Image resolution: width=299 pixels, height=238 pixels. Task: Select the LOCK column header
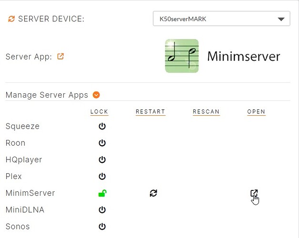pyautogui.click(x=99, y=112)
